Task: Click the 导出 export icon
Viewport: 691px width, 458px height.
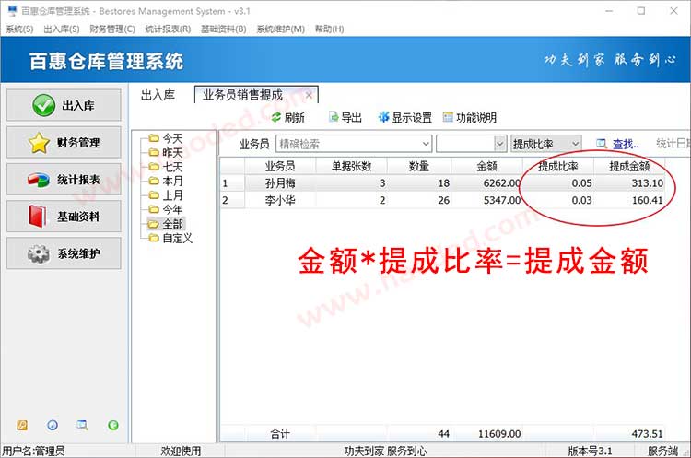Action: click(x=334, y=117)
